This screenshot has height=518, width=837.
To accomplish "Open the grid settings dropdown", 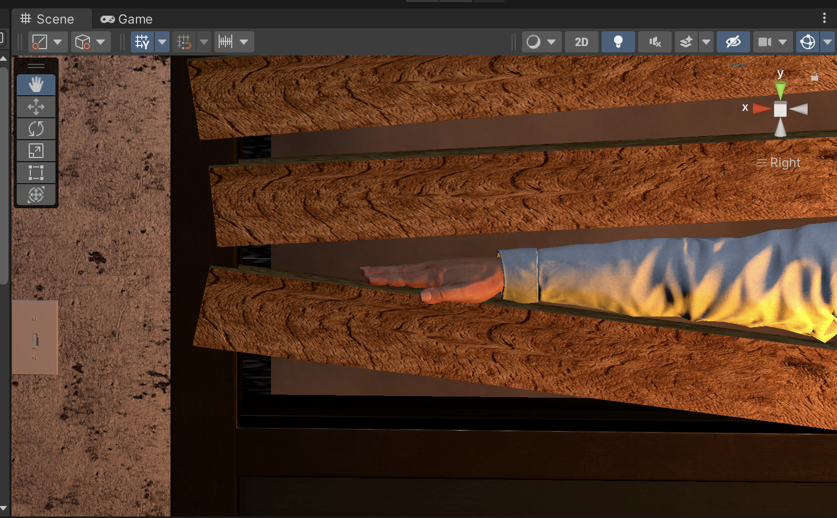I will click(x=163, y=42).
